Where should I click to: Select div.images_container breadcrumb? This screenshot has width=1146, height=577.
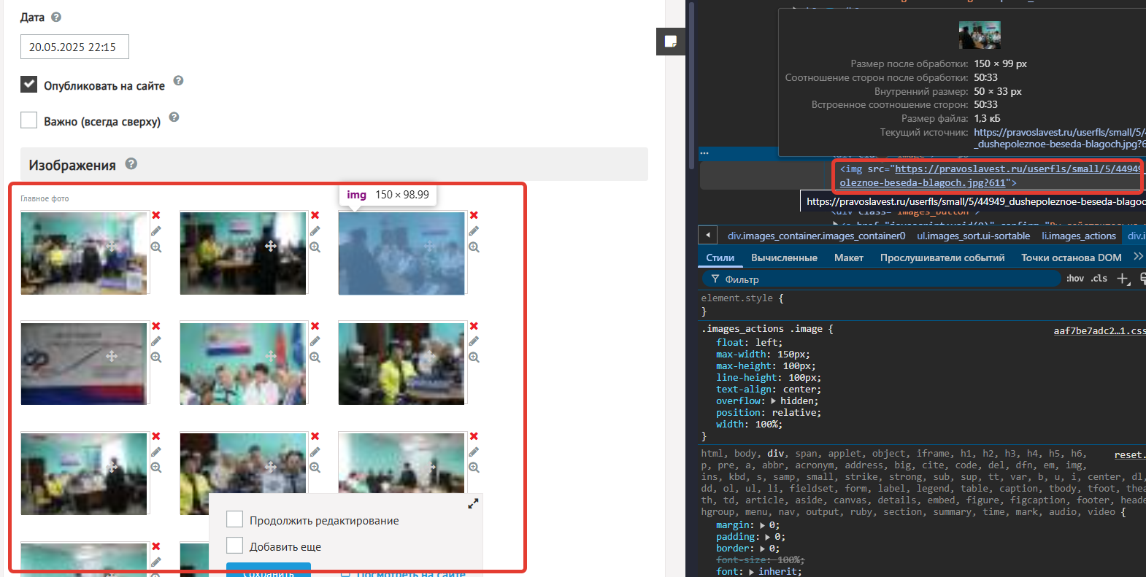click(816, 236)
